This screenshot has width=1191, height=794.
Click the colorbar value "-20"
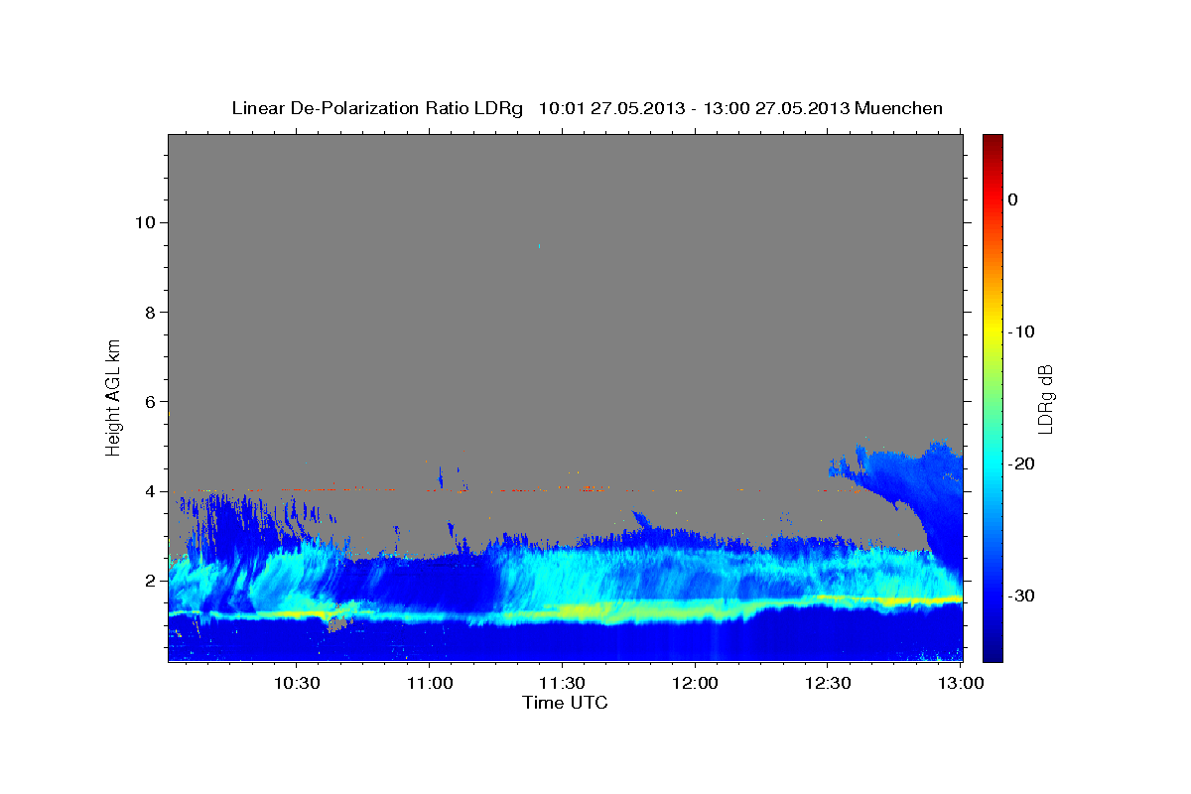coord(1020,463)
